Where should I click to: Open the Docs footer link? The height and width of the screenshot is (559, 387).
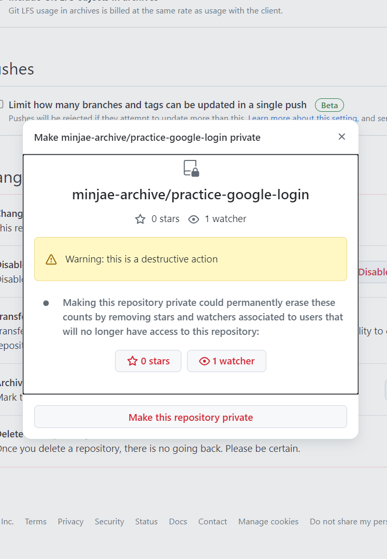(178, 522)
